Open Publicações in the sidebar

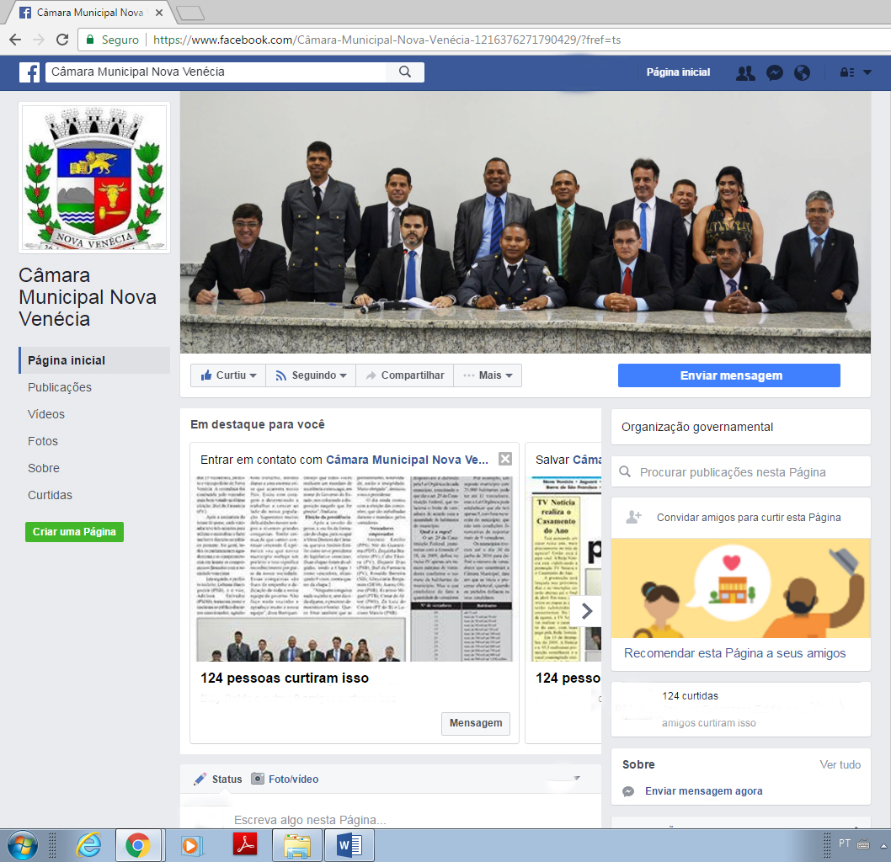click(60, 387)
